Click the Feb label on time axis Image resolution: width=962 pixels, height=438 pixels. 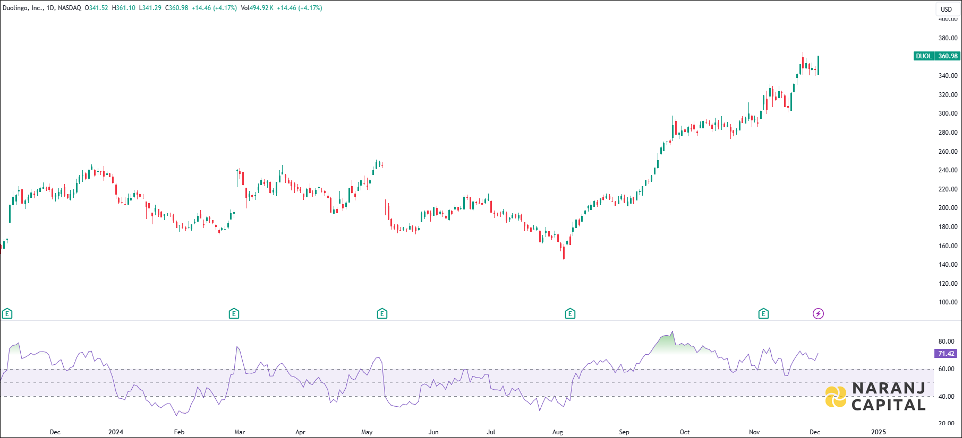coord(179,432)
